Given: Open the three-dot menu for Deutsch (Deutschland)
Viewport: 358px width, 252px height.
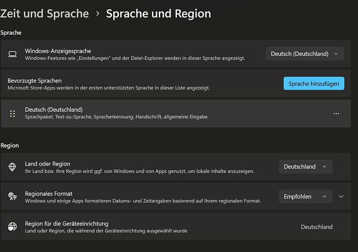Looking at the screenshot, I should tap(336, 113).
